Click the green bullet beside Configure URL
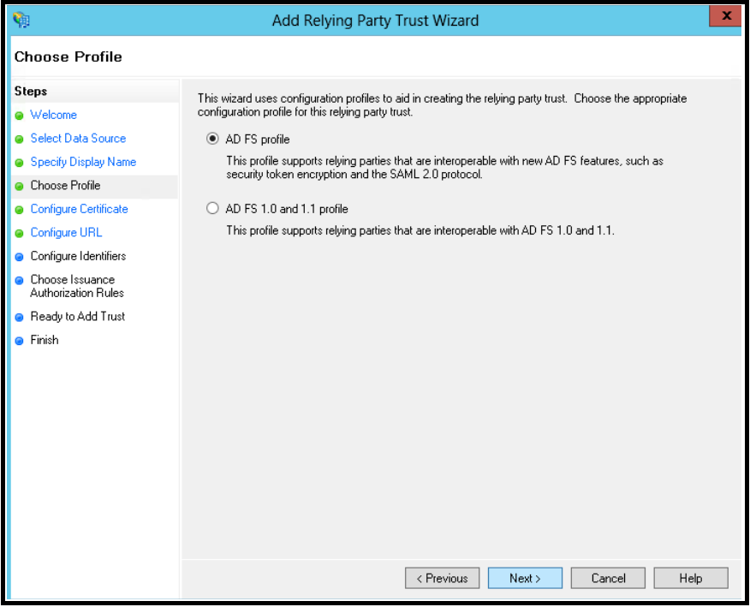The height and width of the screenshot is (607, 750). pos(19,234)
